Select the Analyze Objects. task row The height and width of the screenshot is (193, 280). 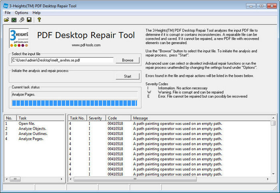[34, 129]
